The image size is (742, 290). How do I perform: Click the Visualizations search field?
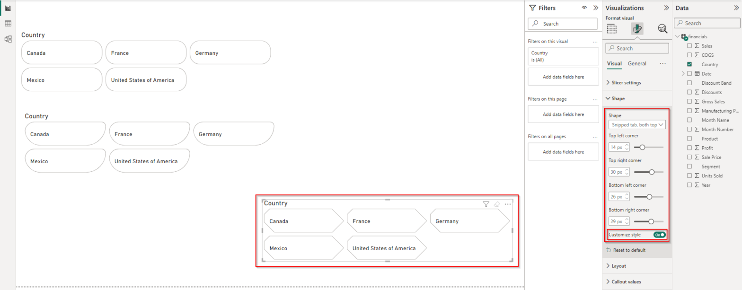[x=637, y=48]
